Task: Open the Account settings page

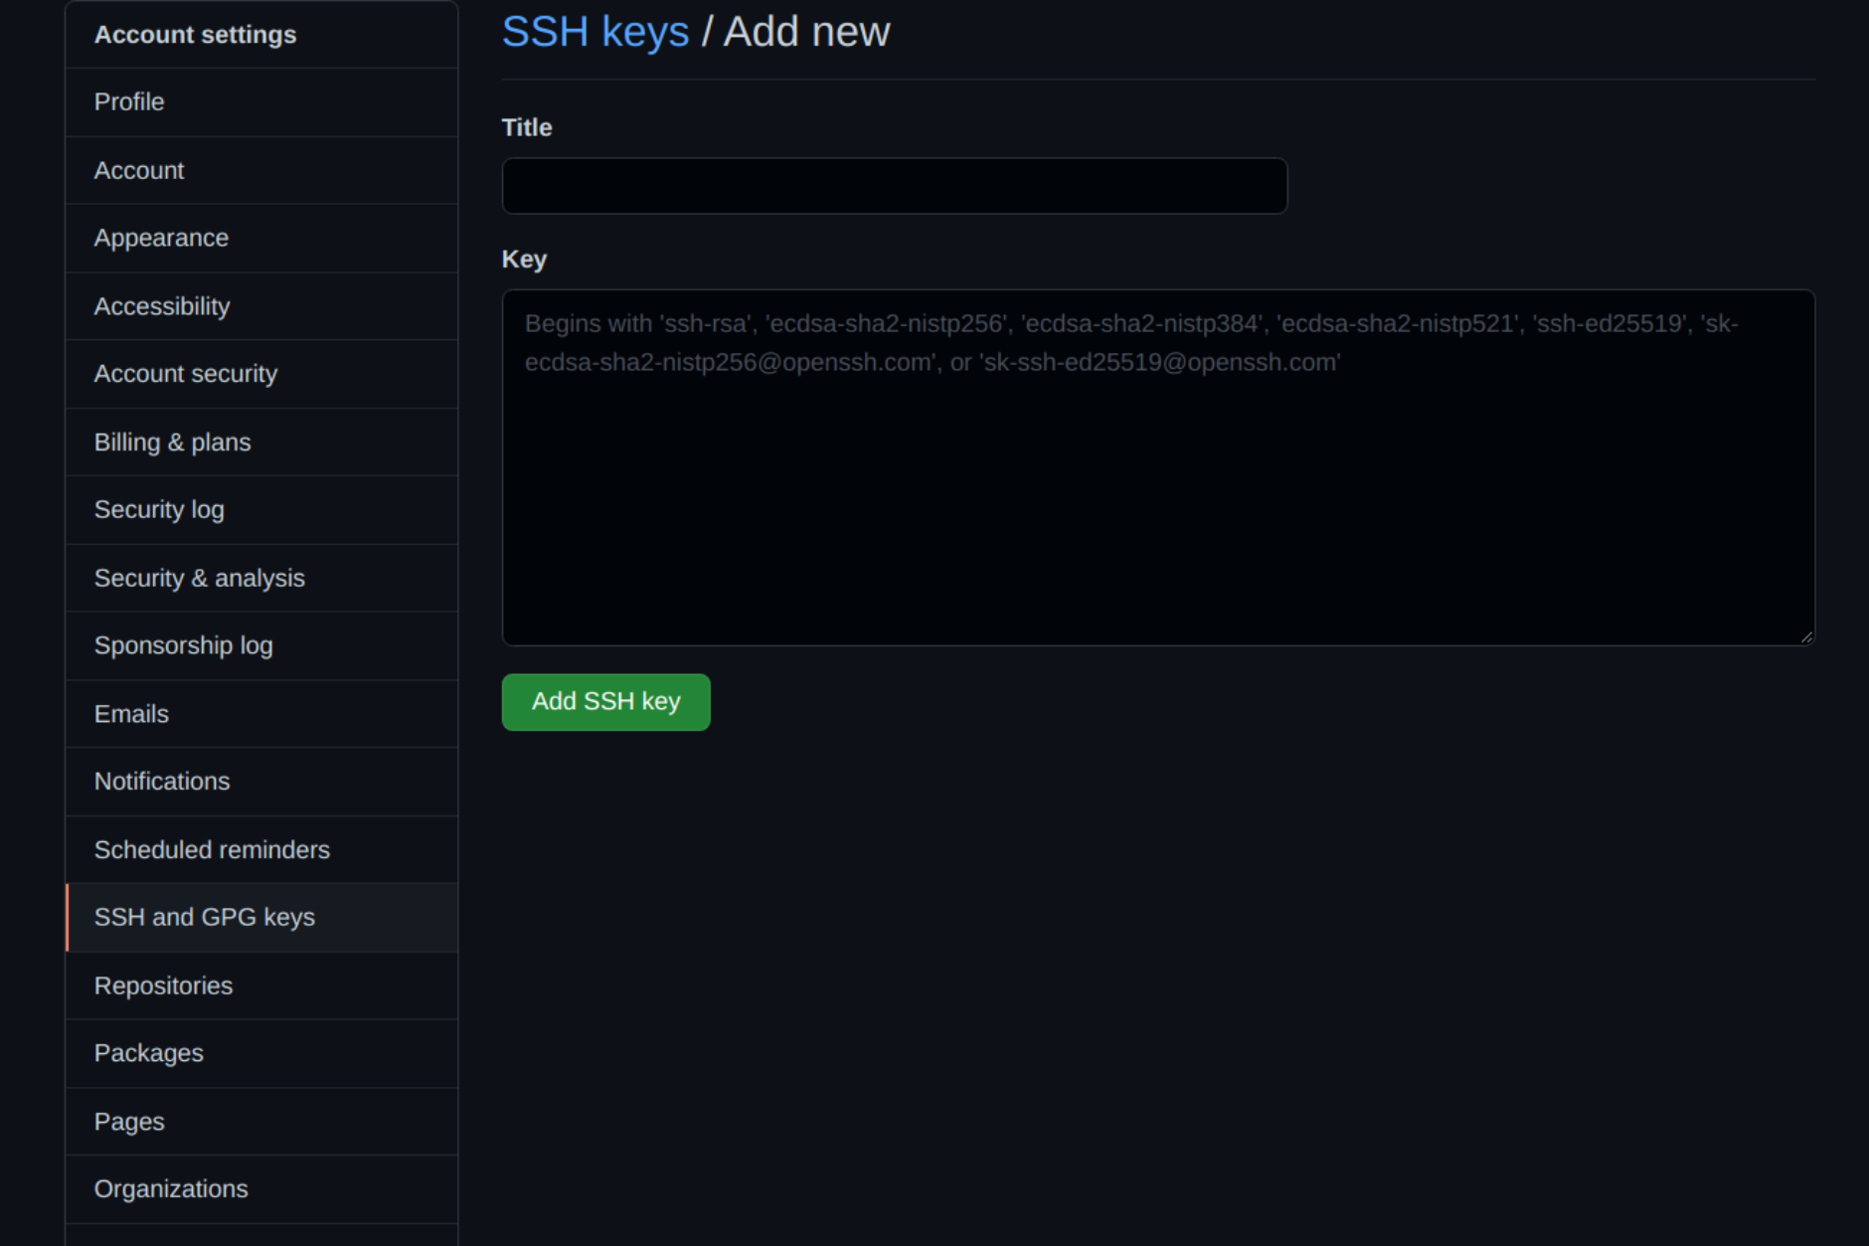Action: coord(138,170)
